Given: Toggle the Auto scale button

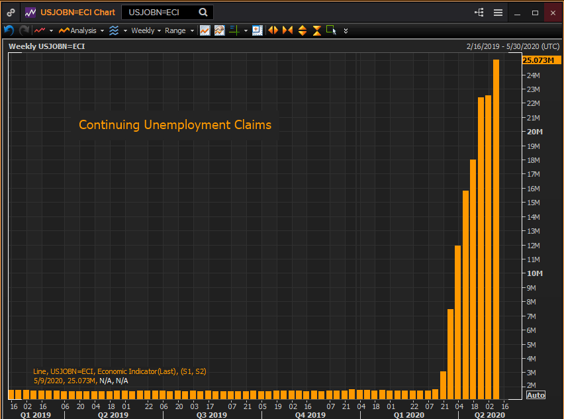Looking at the screenshot, I should pyautogui.click(x=535, y=395).
